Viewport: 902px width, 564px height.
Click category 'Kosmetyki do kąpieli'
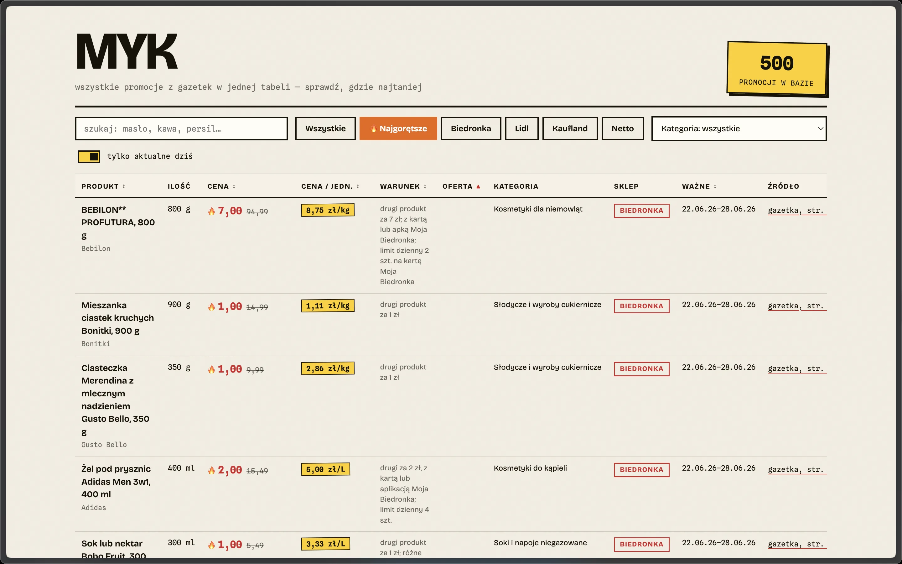pos(530,468)
